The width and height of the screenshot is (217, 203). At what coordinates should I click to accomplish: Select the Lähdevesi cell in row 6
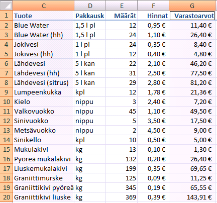pos(44,63)
